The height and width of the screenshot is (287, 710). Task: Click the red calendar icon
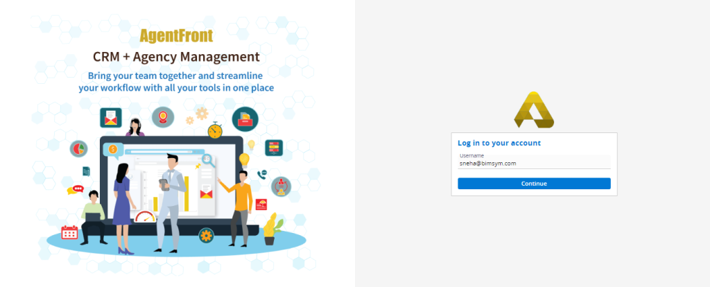(x=69, y=232)
